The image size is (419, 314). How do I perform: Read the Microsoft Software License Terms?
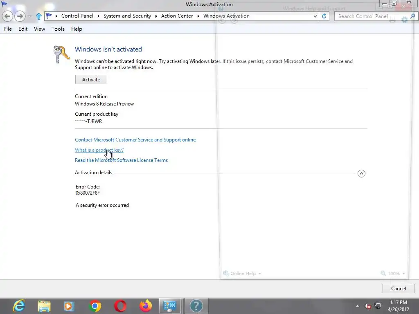pyautogui.click(x=121, y=160)
